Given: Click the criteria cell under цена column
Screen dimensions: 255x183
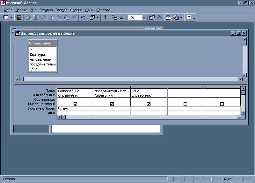Looking at the screenshot, I should [149, 109].
